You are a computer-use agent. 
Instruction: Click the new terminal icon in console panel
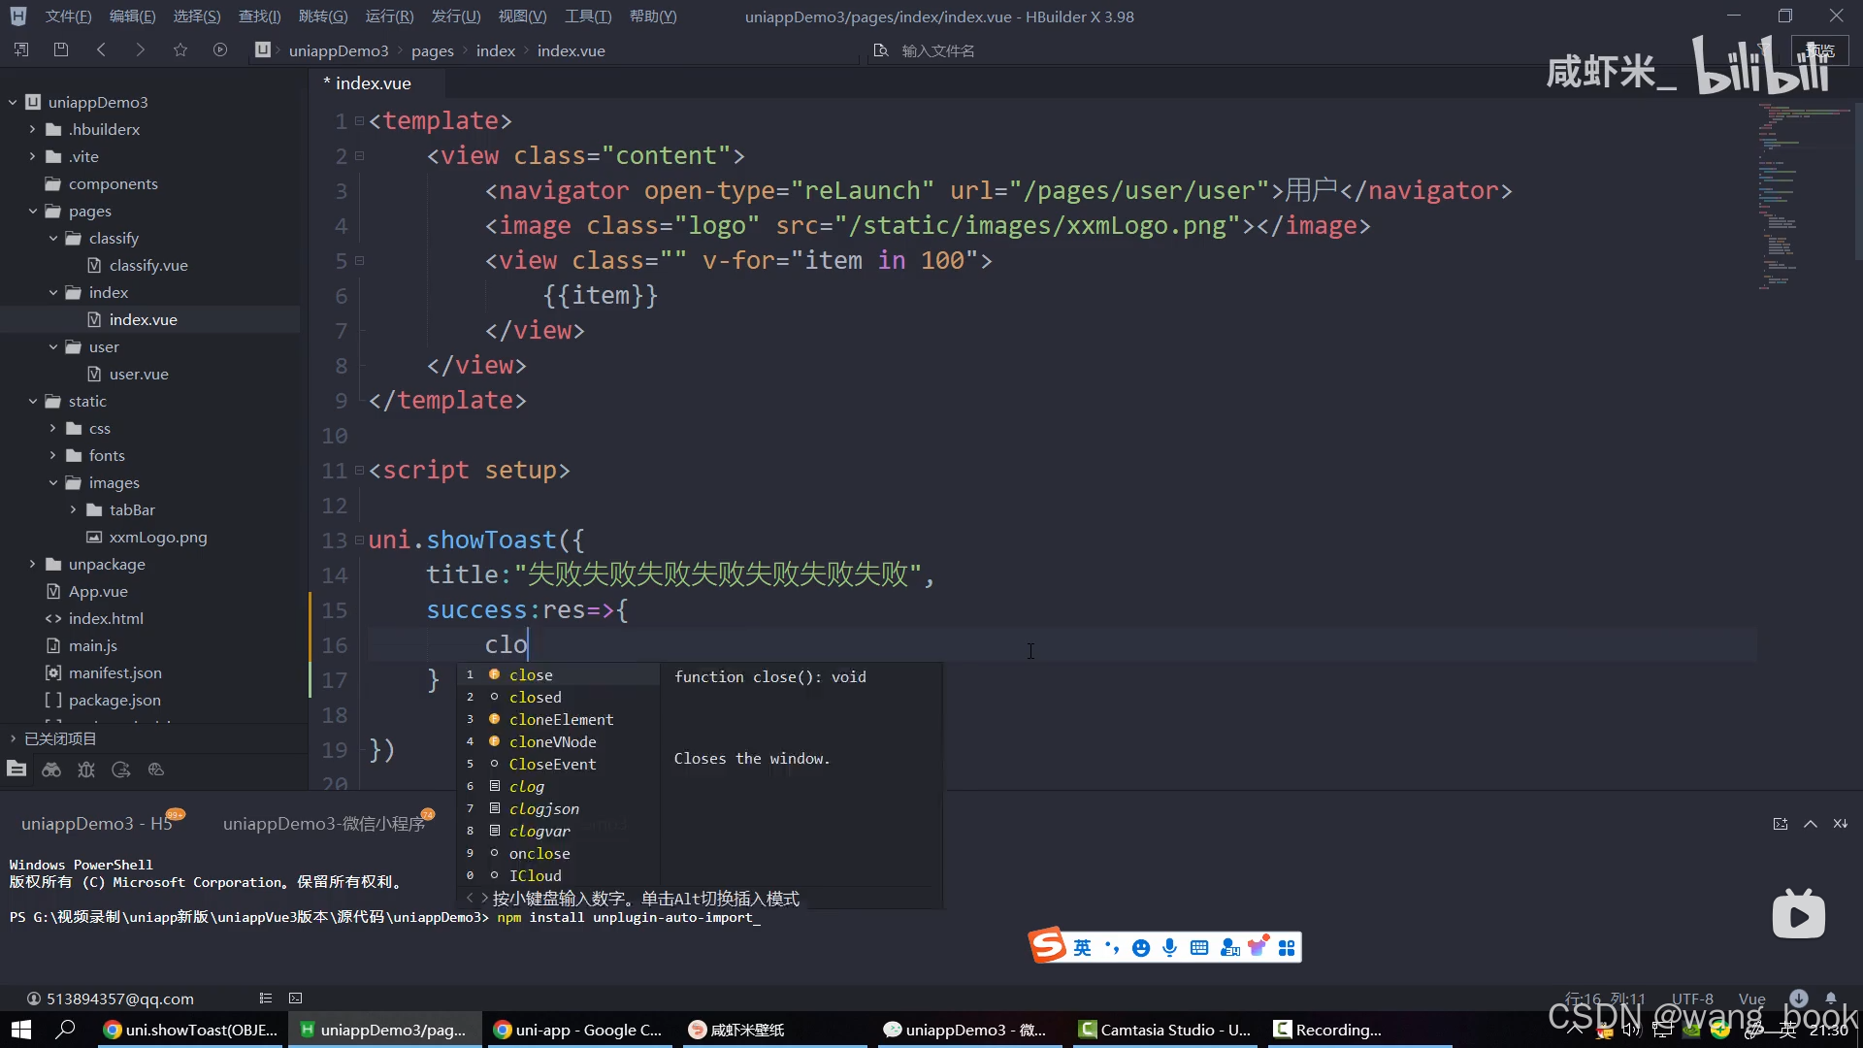coord(1781,824)
